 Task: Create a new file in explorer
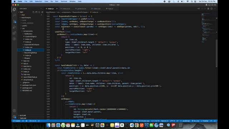pos(33,12)
